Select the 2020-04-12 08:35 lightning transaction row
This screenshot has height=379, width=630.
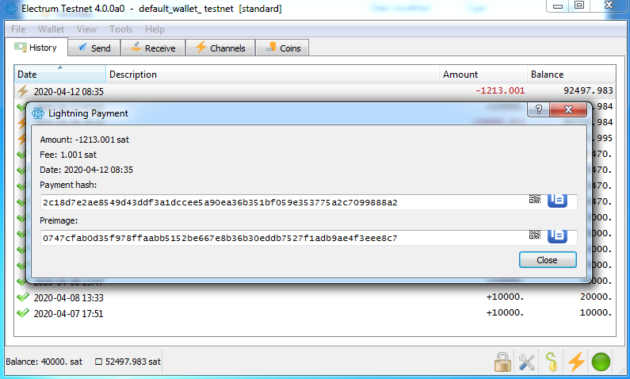click(x=315, y=91)
